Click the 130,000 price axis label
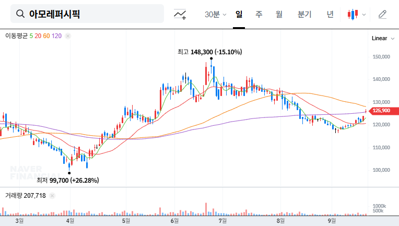Image resolution: width=399 pixels, height=226 pixels. (381, 102)
